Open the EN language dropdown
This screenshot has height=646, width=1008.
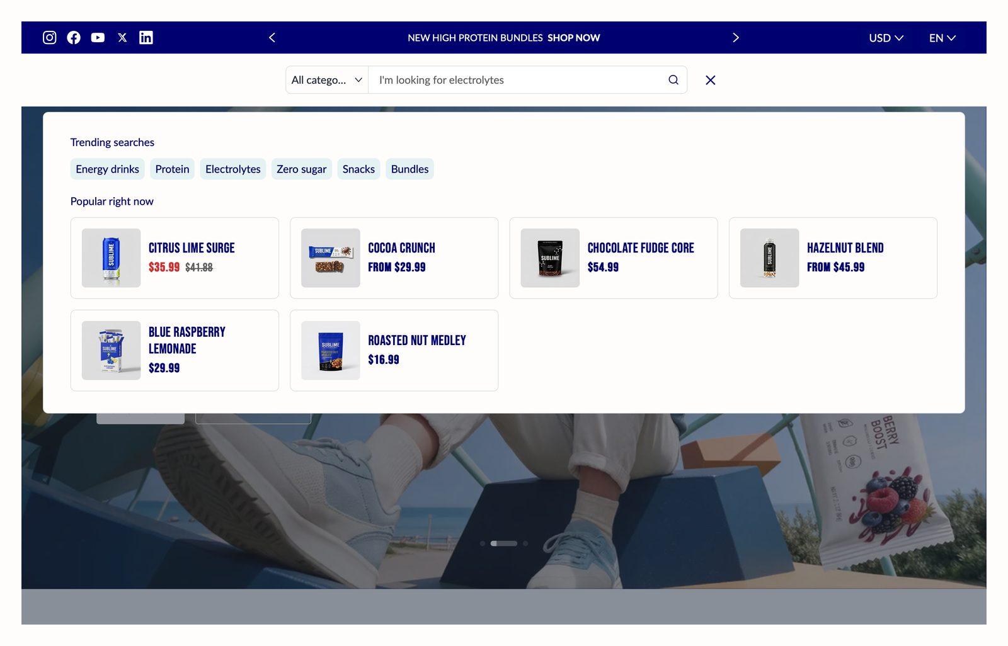click(942, 38)
